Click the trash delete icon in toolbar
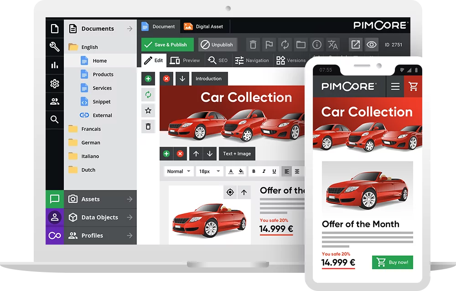 click(253, 45)
